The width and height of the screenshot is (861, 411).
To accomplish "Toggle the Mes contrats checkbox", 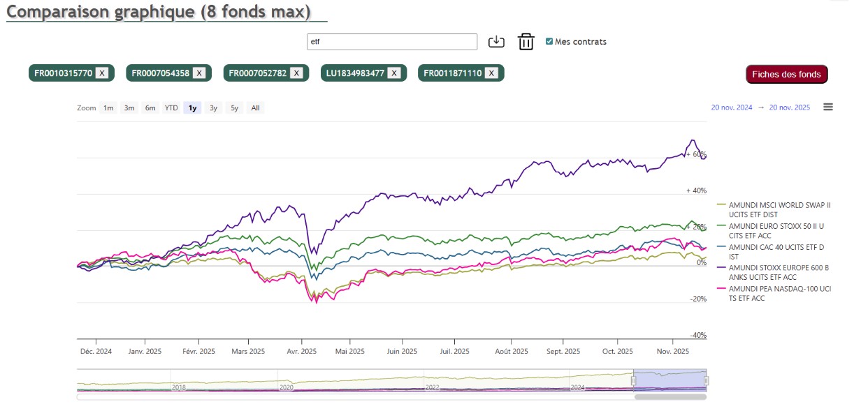I will (549, 41).
